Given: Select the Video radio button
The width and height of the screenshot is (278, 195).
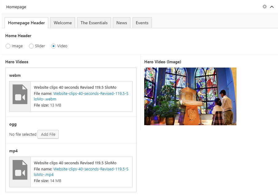Looking at the screenshot, I should (x=54, y=46).
